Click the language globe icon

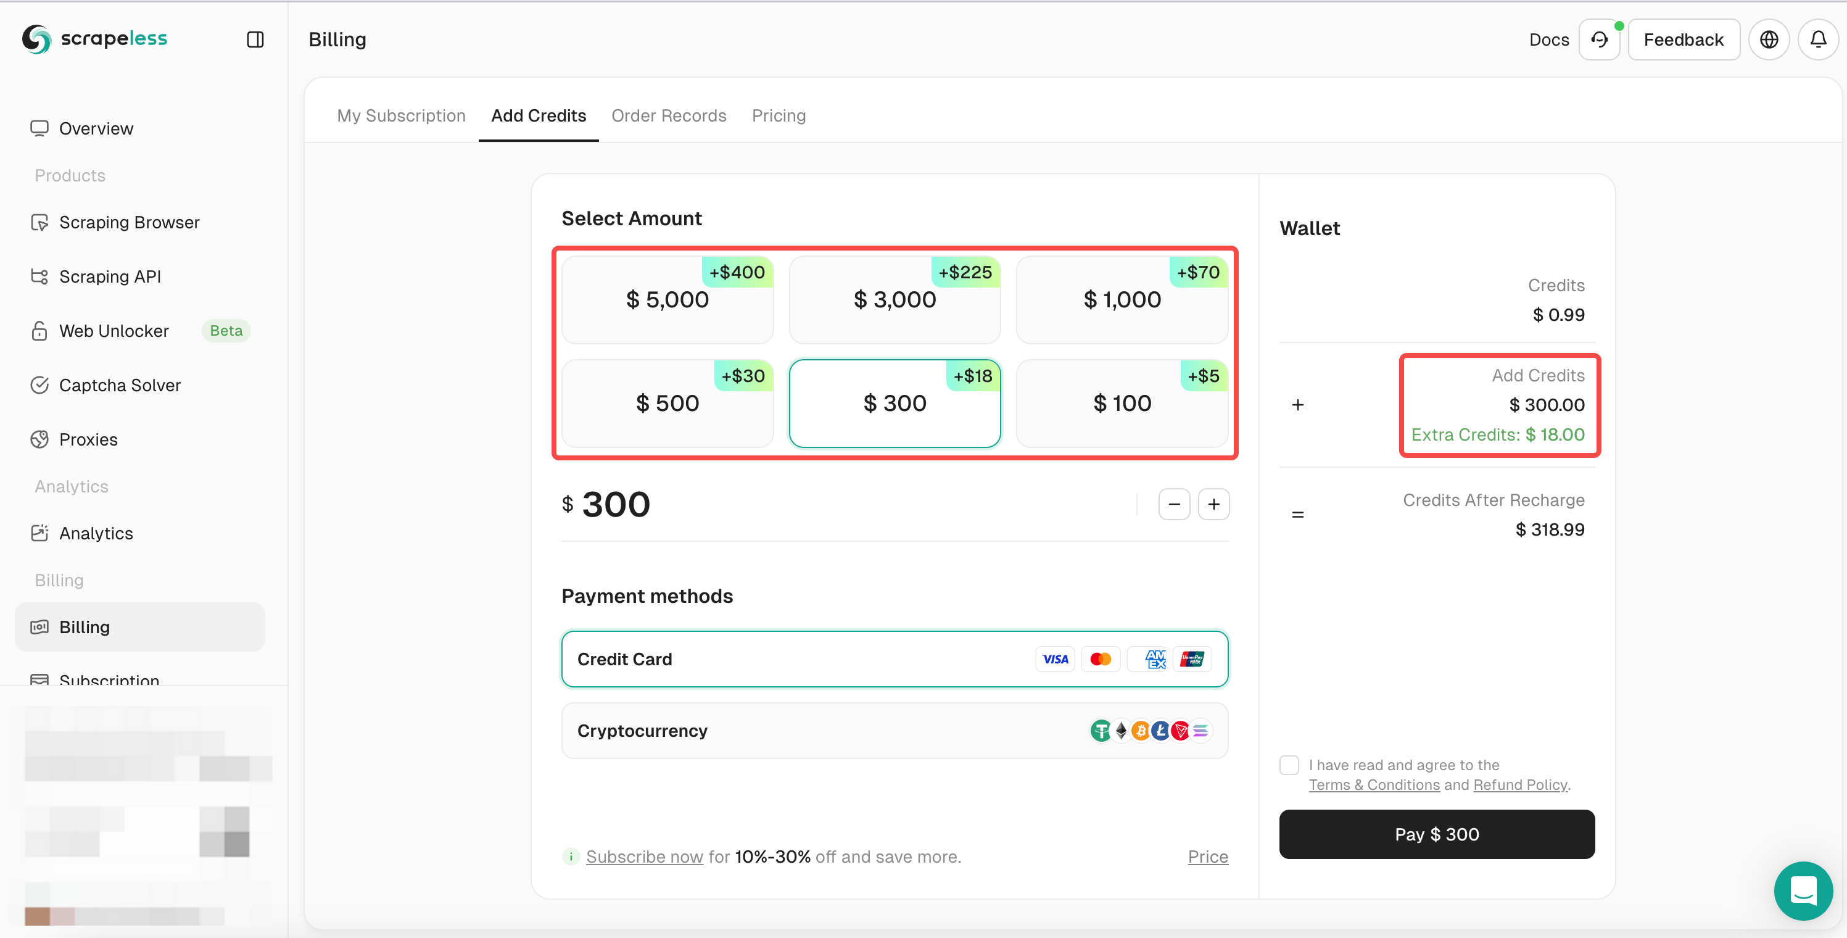1769,39
